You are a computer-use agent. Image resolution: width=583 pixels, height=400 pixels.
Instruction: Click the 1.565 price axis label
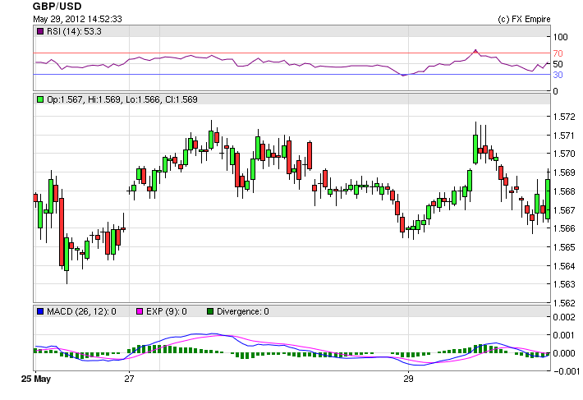pos(564,247)
